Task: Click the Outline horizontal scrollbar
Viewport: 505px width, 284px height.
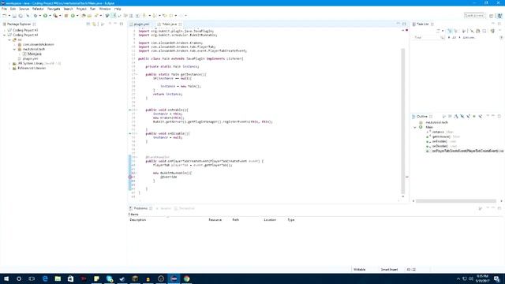Action: [x=456, y=201]
